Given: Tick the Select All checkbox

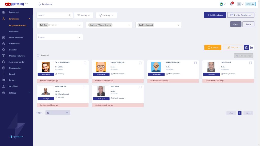Looking at the screenshot, I should [38, 55].
